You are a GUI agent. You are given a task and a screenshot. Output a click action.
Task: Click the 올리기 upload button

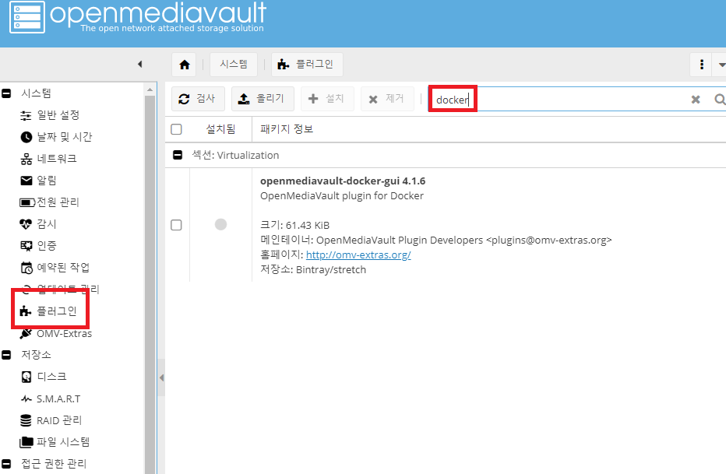click(x=263, y=99)
